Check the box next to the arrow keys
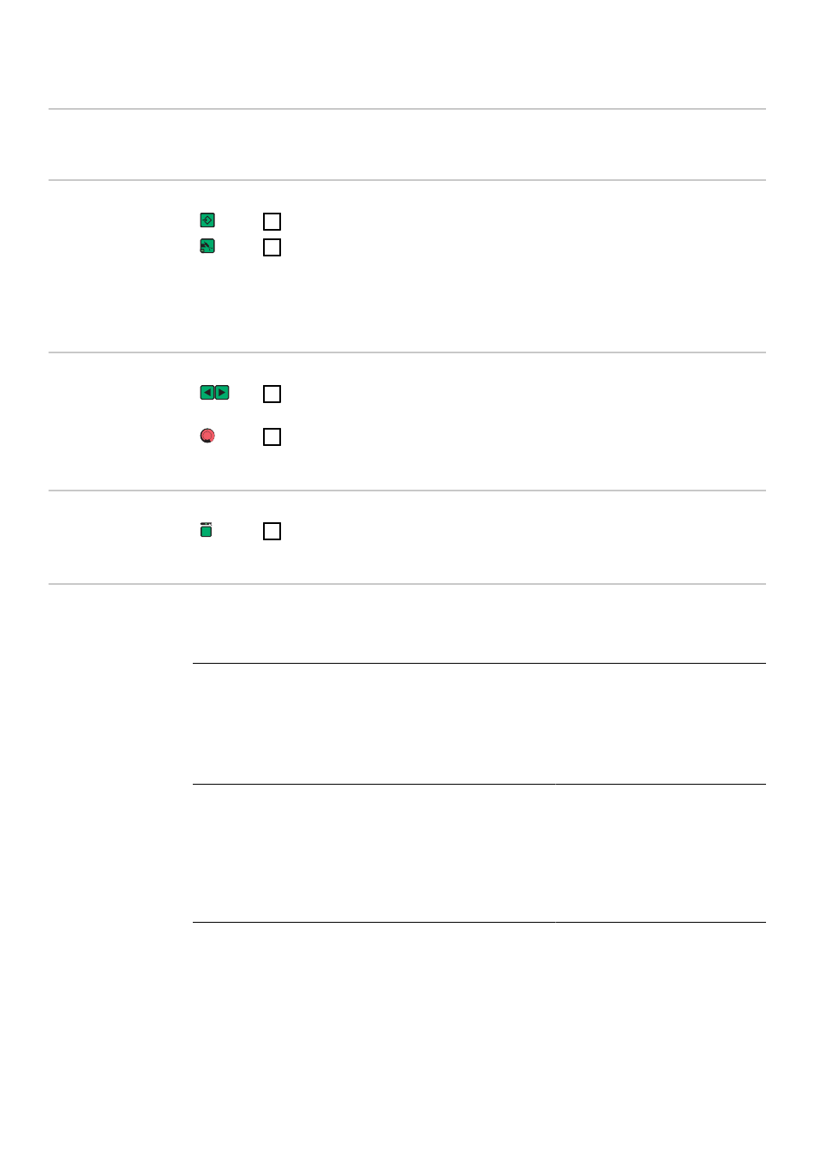 pos(272,394)
